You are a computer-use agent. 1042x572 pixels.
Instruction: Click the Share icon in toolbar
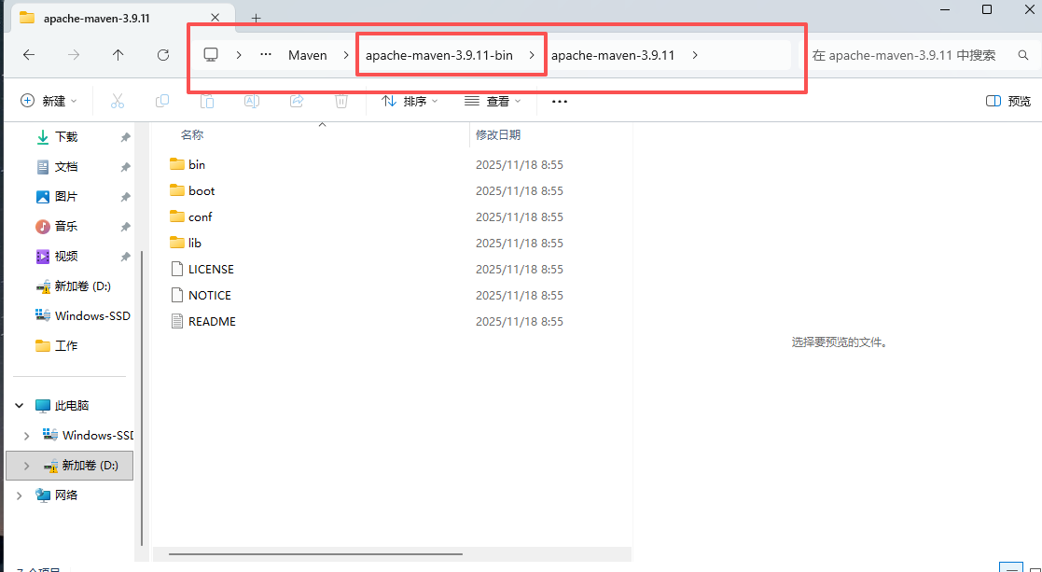[x=297, y=101]
